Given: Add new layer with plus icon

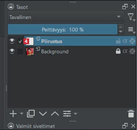Looking at the screenshot, I should click(x=13, y=114).
